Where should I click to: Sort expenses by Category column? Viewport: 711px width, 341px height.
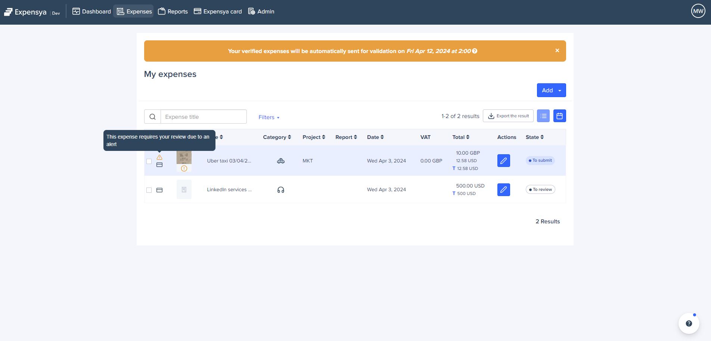(x=277, y=137)
